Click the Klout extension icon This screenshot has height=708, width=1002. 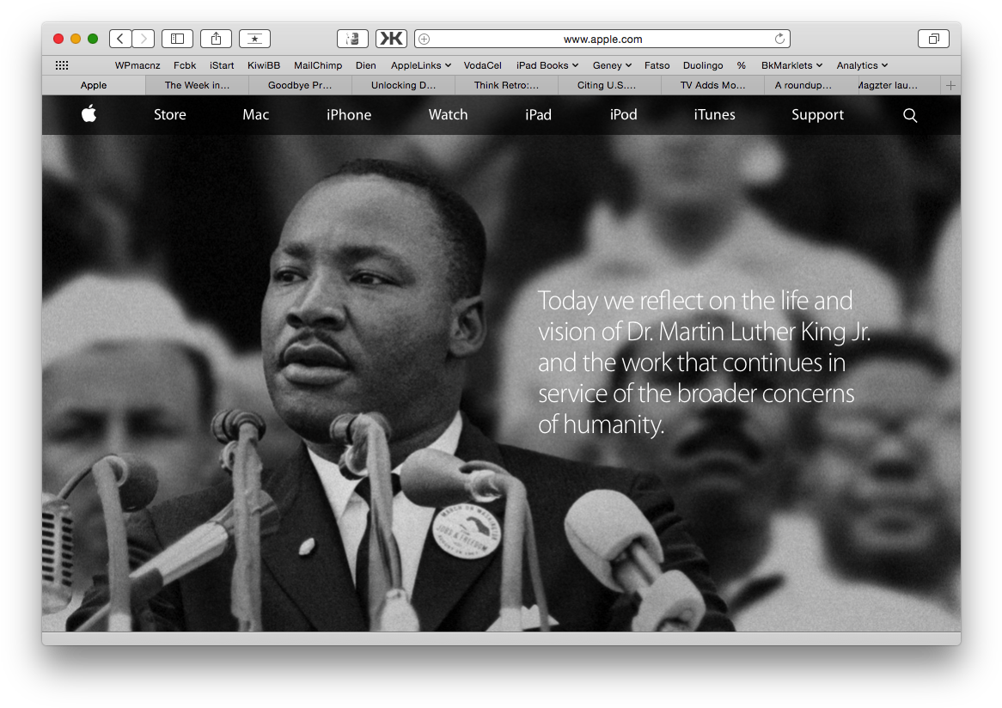click(391, 39)
